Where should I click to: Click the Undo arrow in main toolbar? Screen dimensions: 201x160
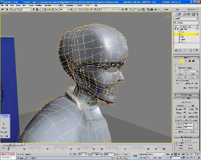pos(2,9)
